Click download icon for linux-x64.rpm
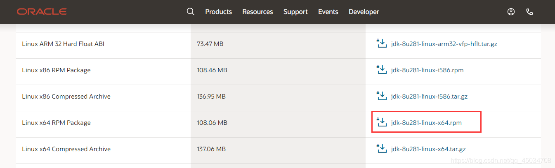The image size is (555, 168). tap(382, 122)
